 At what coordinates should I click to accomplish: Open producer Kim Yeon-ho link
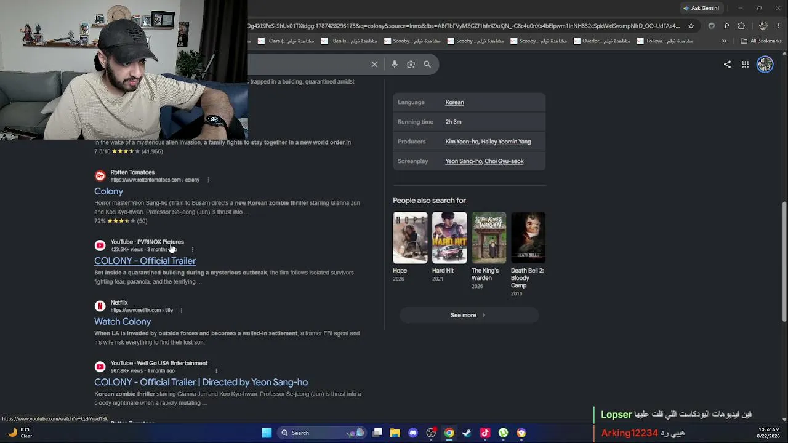[x=461, y=142]
